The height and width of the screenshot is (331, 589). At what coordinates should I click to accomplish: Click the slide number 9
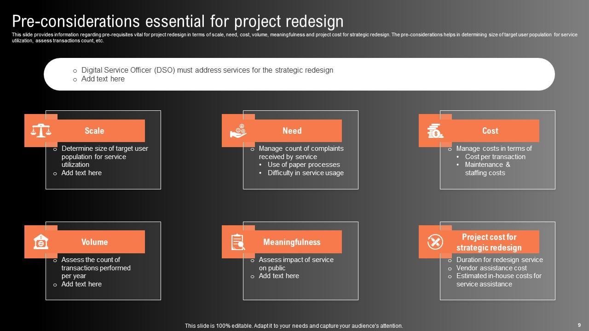579,325
